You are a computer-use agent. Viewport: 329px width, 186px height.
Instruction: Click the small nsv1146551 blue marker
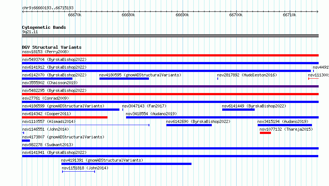tap(23, 133)
